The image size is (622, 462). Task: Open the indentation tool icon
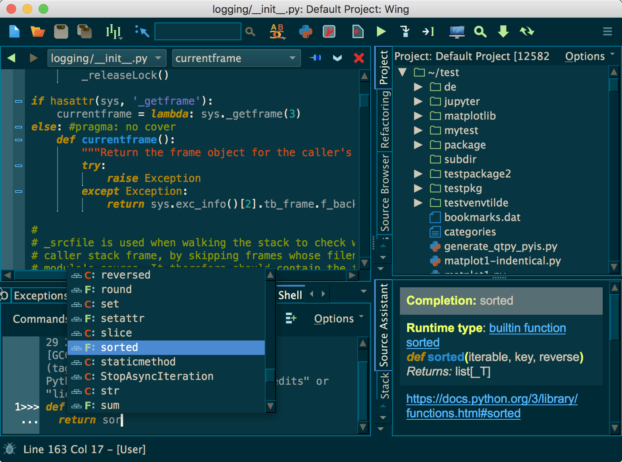(x=114, y=31)
